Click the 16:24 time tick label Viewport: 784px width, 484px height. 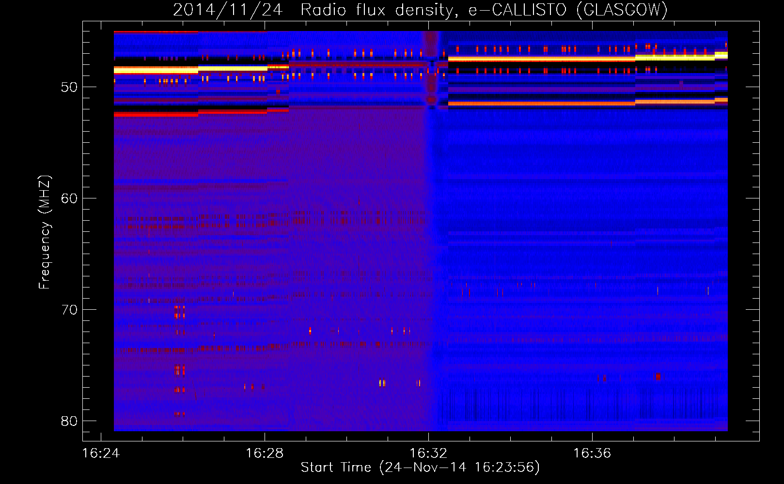click(x=101, y=453)
